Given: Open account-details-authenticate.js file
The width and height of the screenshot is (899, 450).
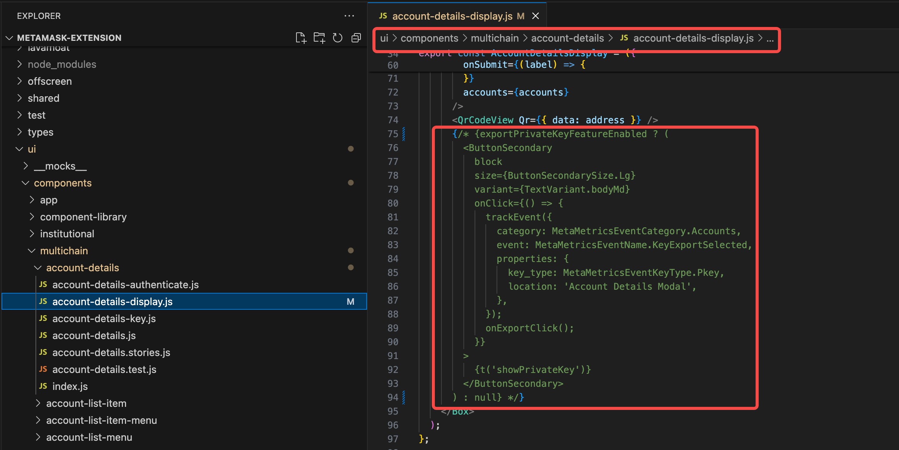Looking at the screenshot, I should [x=125, y=284].
